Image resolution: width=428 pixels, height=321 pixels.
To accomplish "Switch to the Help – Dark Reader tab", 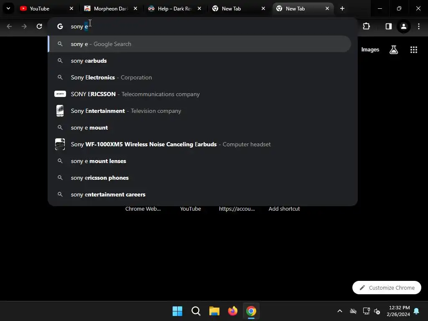I will [x=174, y=8].
